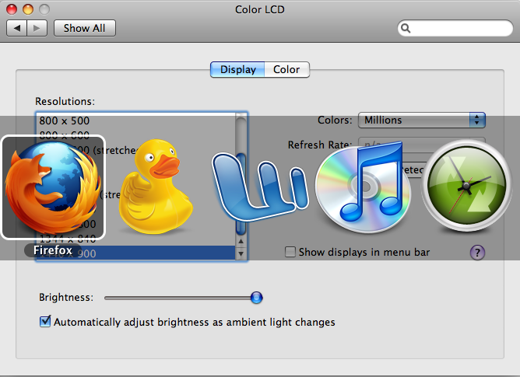Switch to the Cyberduck rubber duck app
The width and height of the screenshot is (520, 377).
[x=156, y=187]
